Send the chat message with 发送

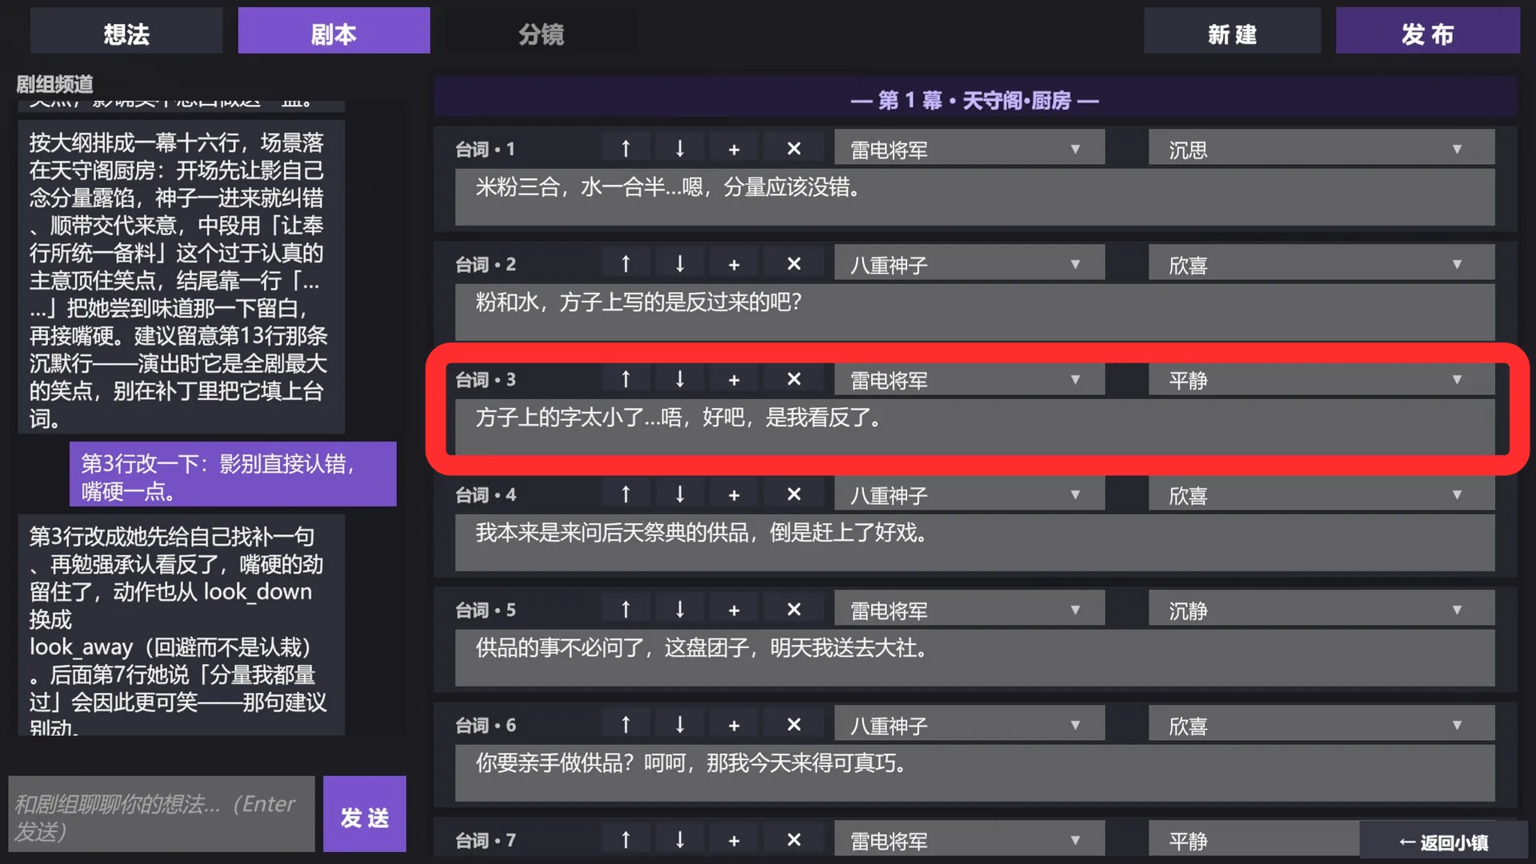pyautogui.click(x=365, y=814)
